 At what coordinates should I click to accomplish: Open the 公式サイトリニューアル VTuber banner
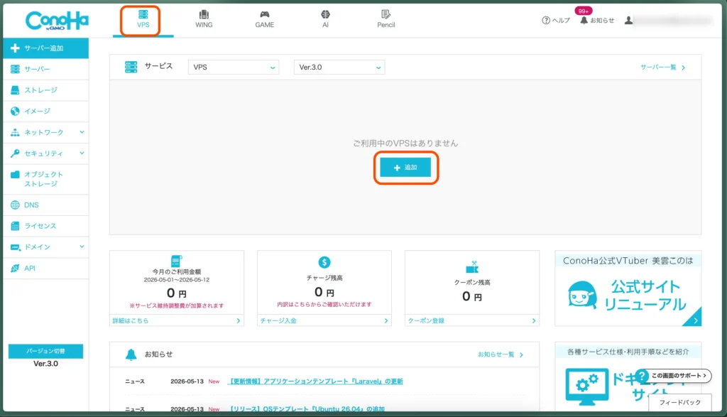click(x=628, y=288)
